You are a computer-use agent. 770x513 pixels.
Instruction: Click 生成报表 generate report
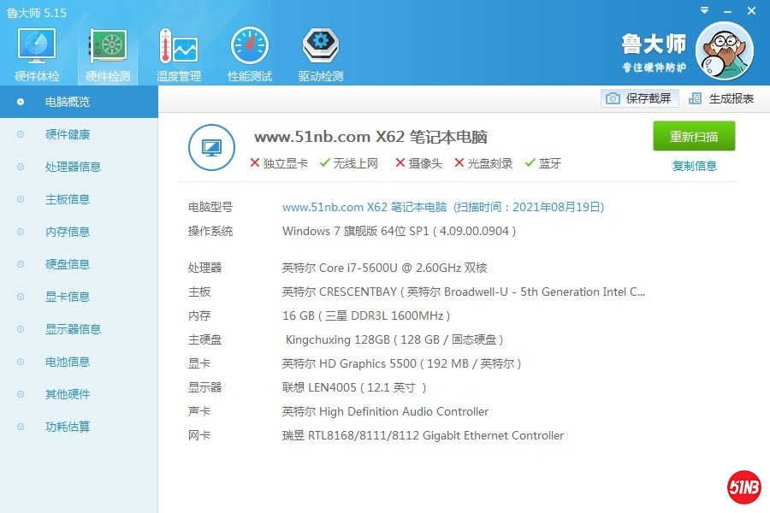(722, 98)
